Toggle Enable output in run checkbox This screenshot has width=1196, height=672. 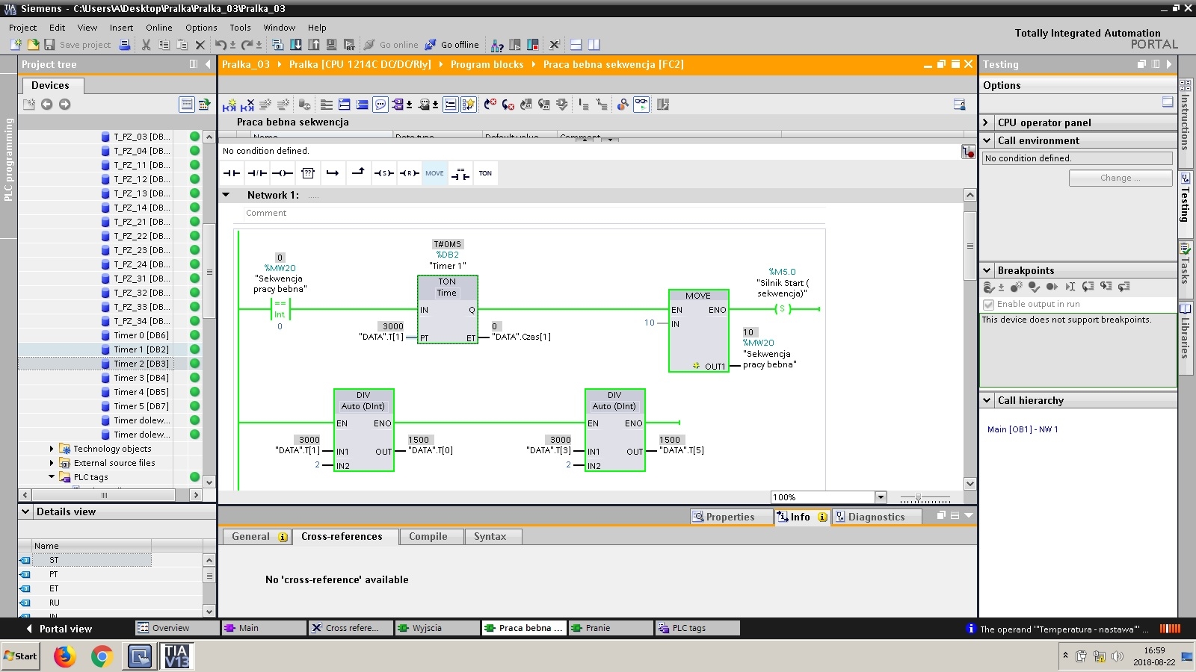pyautogui.click(x=989, y=305)
